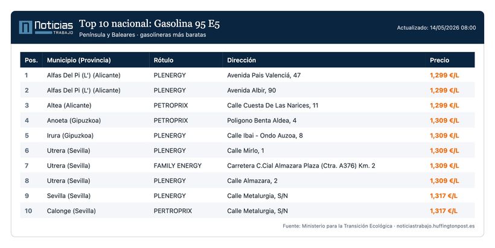Click the Actualizado 14/05/2026 timestamp

(436, 28)
